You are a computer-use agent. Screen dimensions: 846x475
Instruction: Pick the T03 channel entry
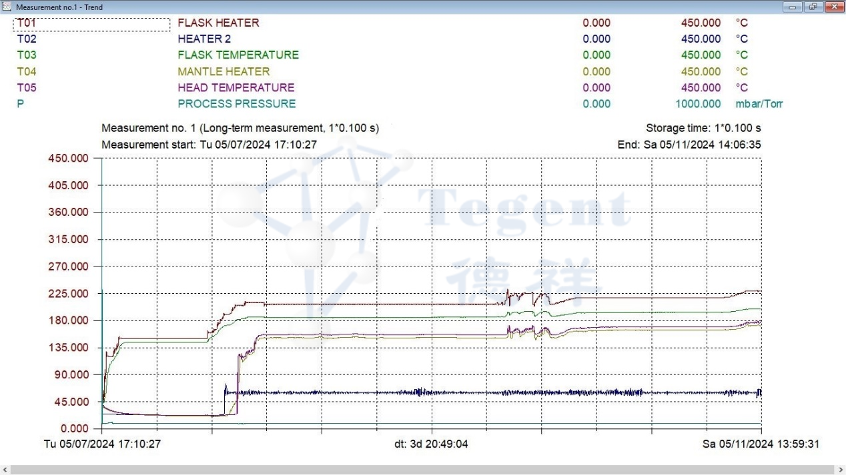tap(27, 55)
